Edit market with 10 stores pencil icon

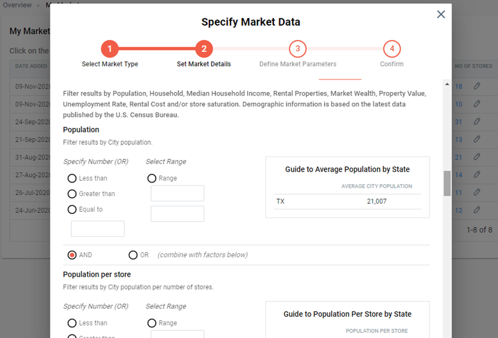[x=477, y=104]
